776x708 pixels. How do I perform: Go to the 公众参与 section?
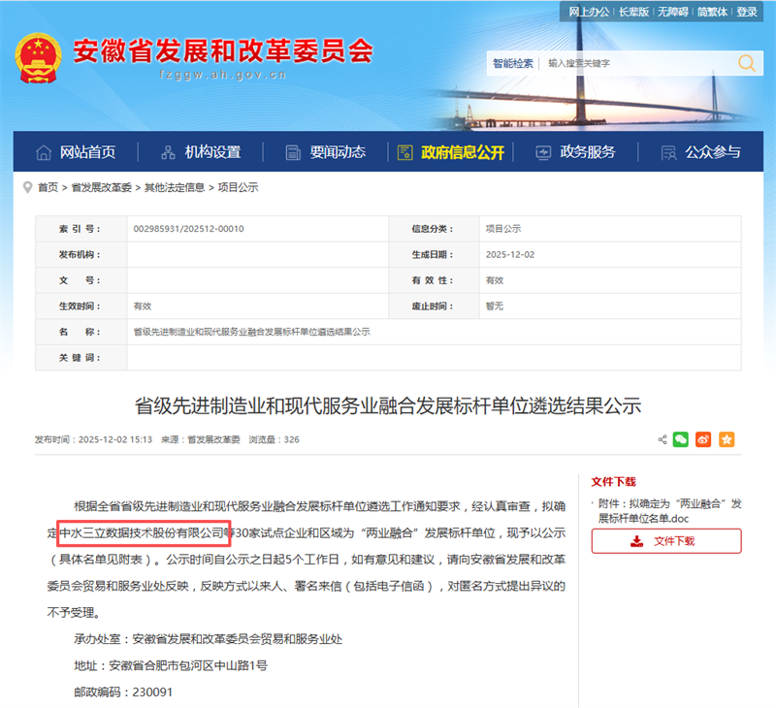[700, 152]
